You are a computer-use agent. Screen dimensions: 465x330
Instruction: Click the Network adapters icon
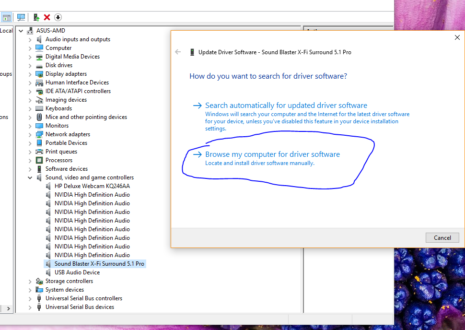39,134
